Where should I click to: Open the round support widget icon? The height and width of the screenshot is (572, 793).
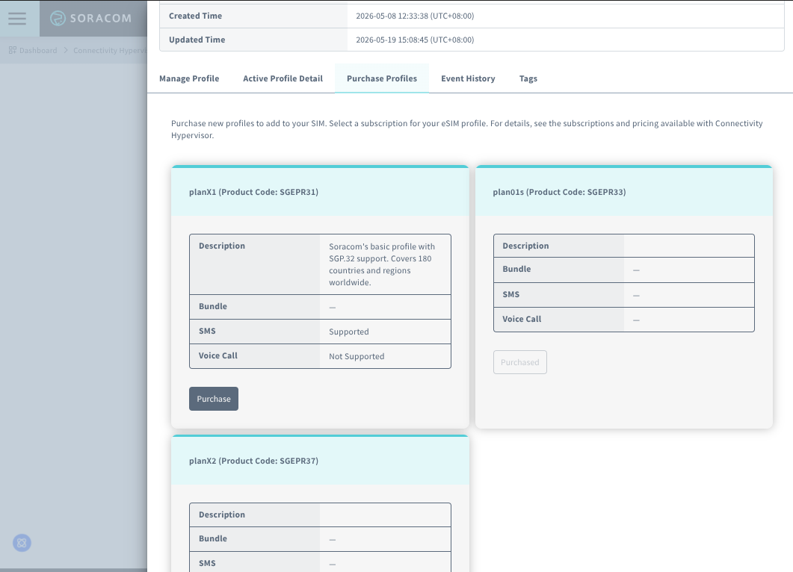pos(22,543)
